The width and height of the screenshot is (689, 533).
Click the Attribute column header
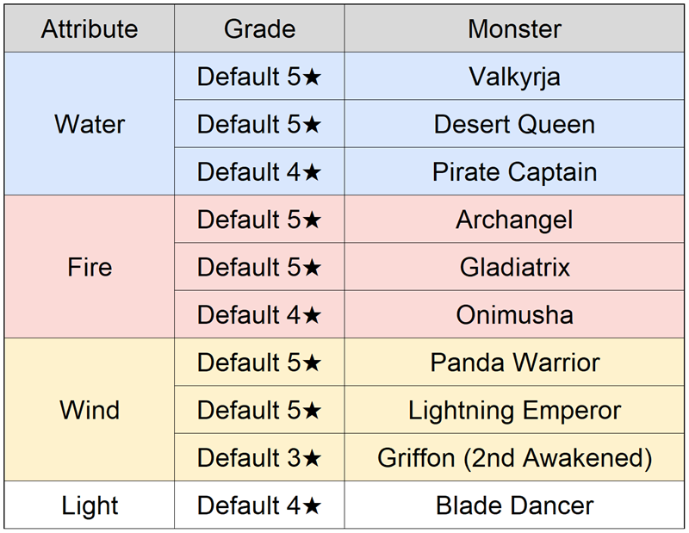90,28
